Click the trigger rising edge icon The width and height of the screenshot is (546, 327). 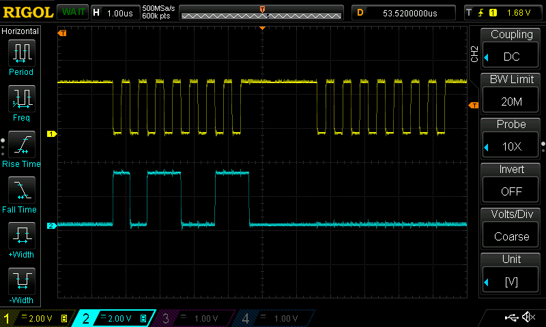[x=481, y=13]
